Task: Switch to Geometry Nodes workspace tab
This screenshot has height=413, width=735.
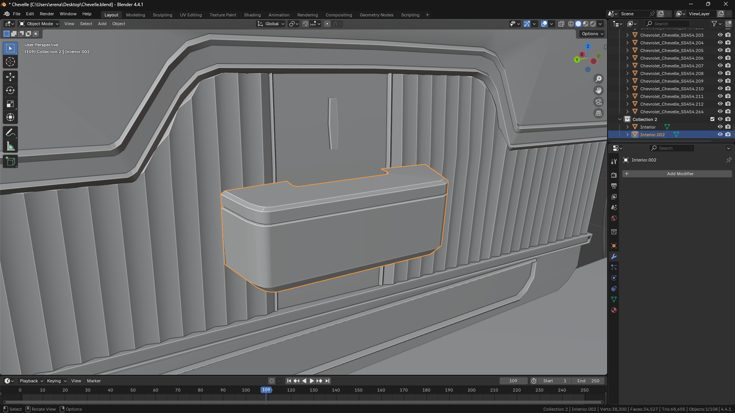Action: 376,15
